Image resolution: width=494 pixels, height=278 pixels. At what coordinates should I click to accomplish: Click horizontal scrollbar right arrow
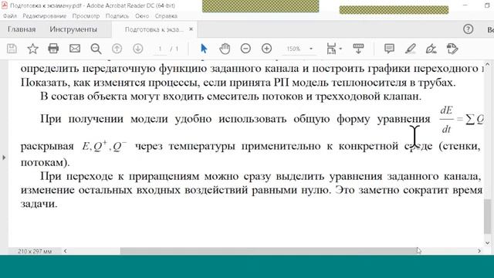pyautogui.click(x=479, y=251)
